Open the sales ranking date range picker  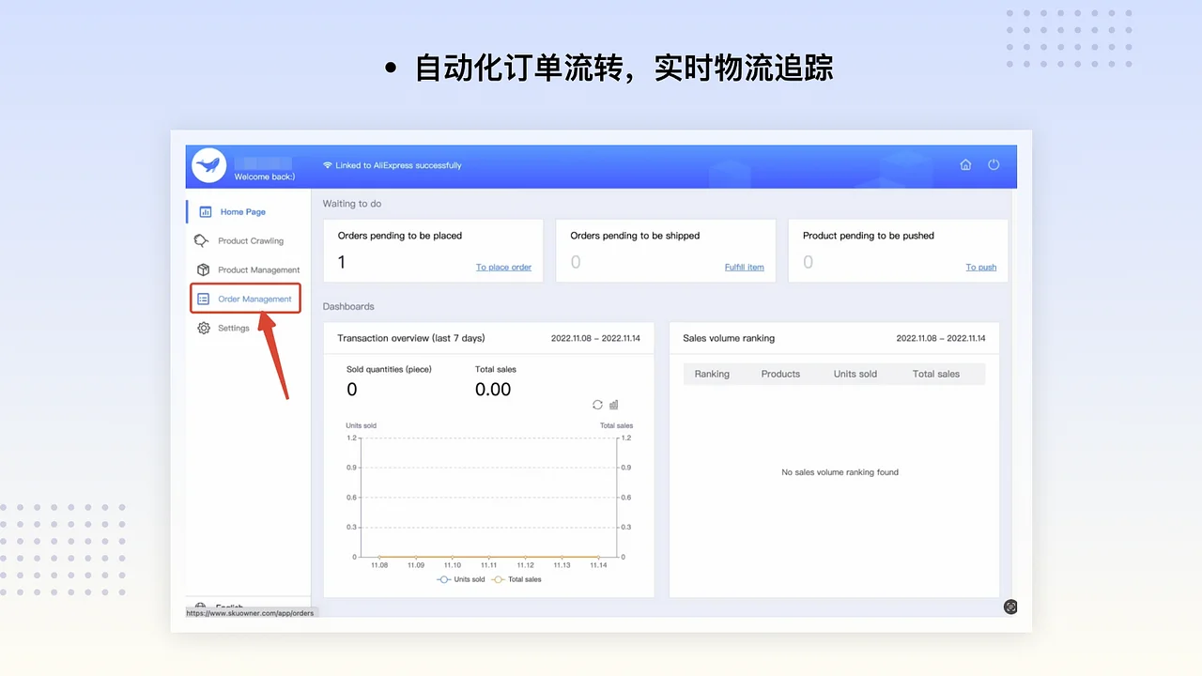coord(940,338)
